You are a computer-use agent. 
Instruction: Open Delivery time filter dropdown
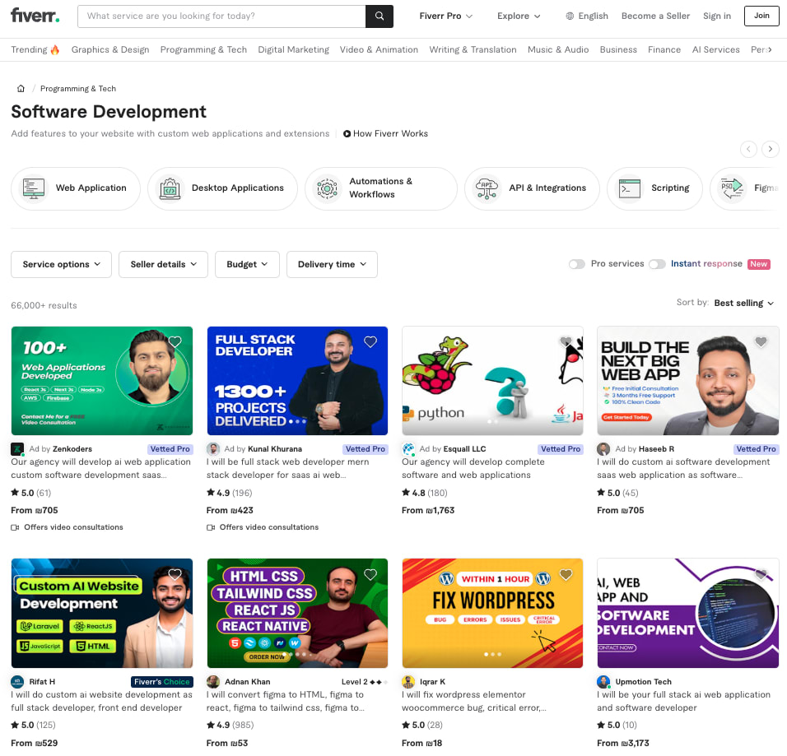click(x=332, y=264)
